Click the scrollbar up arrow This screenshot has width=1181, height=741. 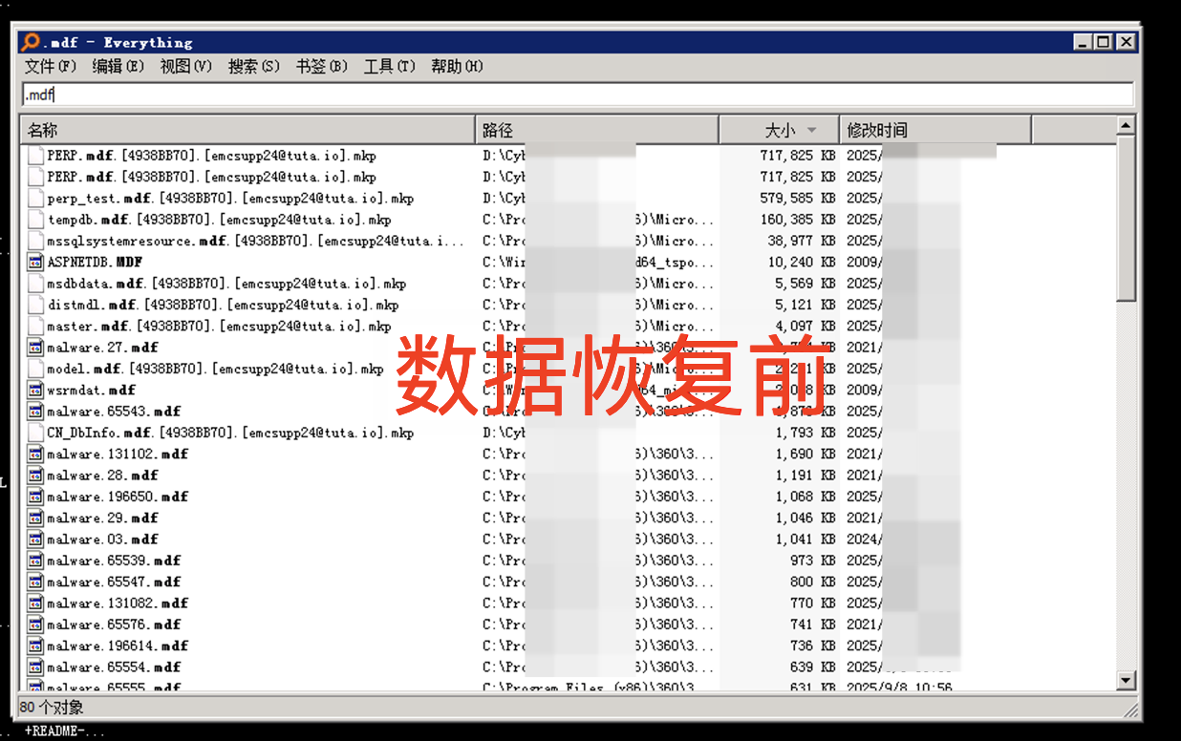(x=1127, y=125)
